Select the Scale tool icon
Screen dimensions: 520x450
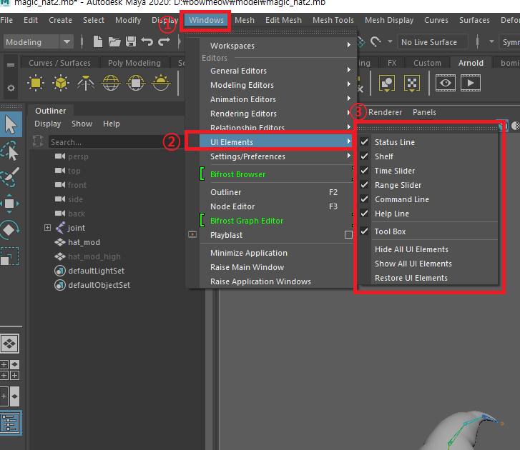[9, 256]
